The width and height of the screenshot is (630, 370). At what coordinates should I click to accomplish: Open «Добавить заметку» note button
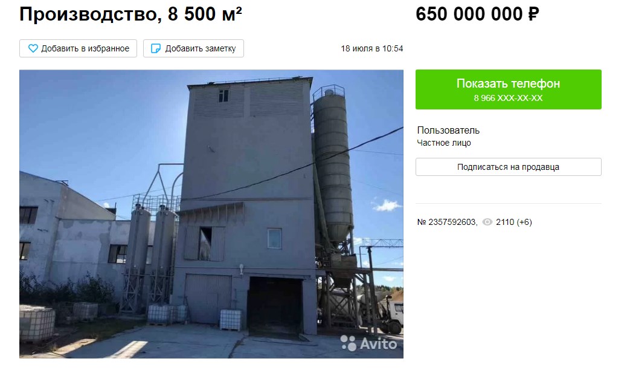[x=193, y=48]
